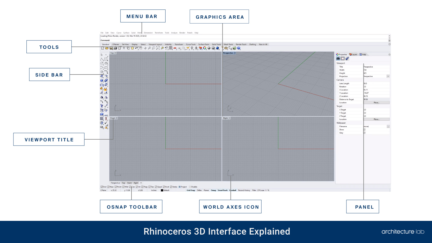Switch to the CPlanes toolbar tab
This screenshot has height=243, width=432.
116,45
